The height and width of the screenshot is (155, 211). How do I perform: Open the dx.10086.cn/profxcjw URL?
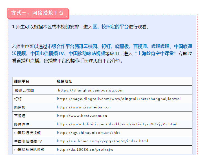pos(85,150)
